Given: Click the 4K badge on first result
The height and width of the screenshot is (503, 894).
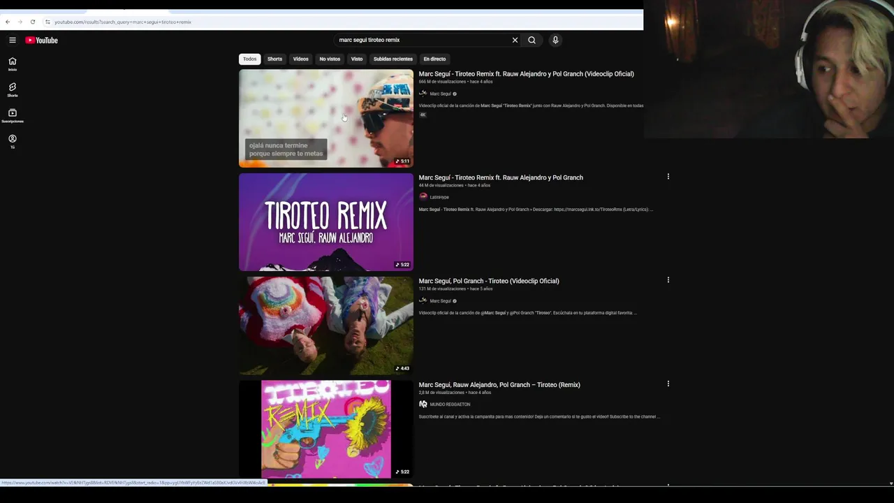Looking at the screenshot, I should coord(423,115).
